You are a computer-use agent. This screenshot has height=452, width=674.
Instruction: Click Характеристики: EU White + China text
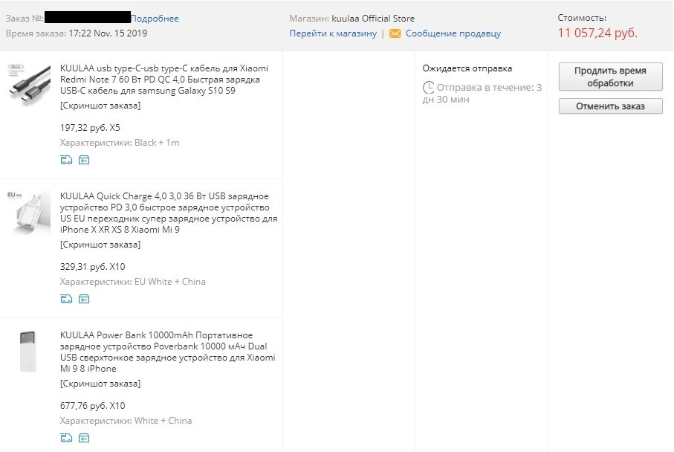point(133,282)
